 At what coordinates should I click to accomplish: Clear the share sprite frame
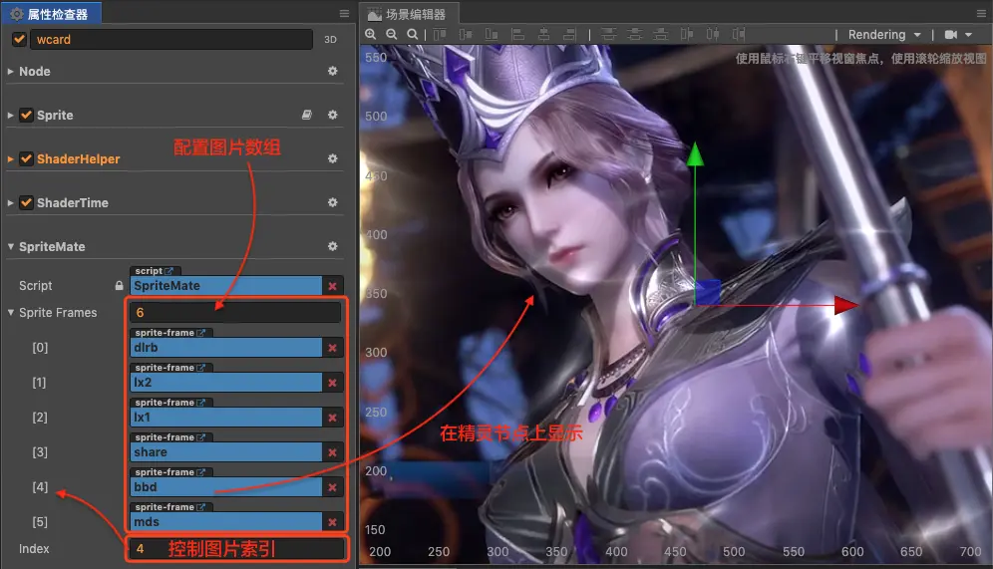332,451
